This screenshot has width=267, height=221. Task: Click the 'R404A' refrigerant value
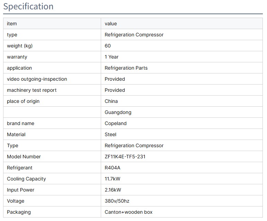point(113,168)
